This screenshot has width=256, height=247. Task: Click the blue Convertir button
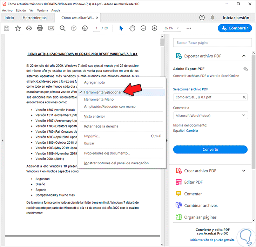210,150
